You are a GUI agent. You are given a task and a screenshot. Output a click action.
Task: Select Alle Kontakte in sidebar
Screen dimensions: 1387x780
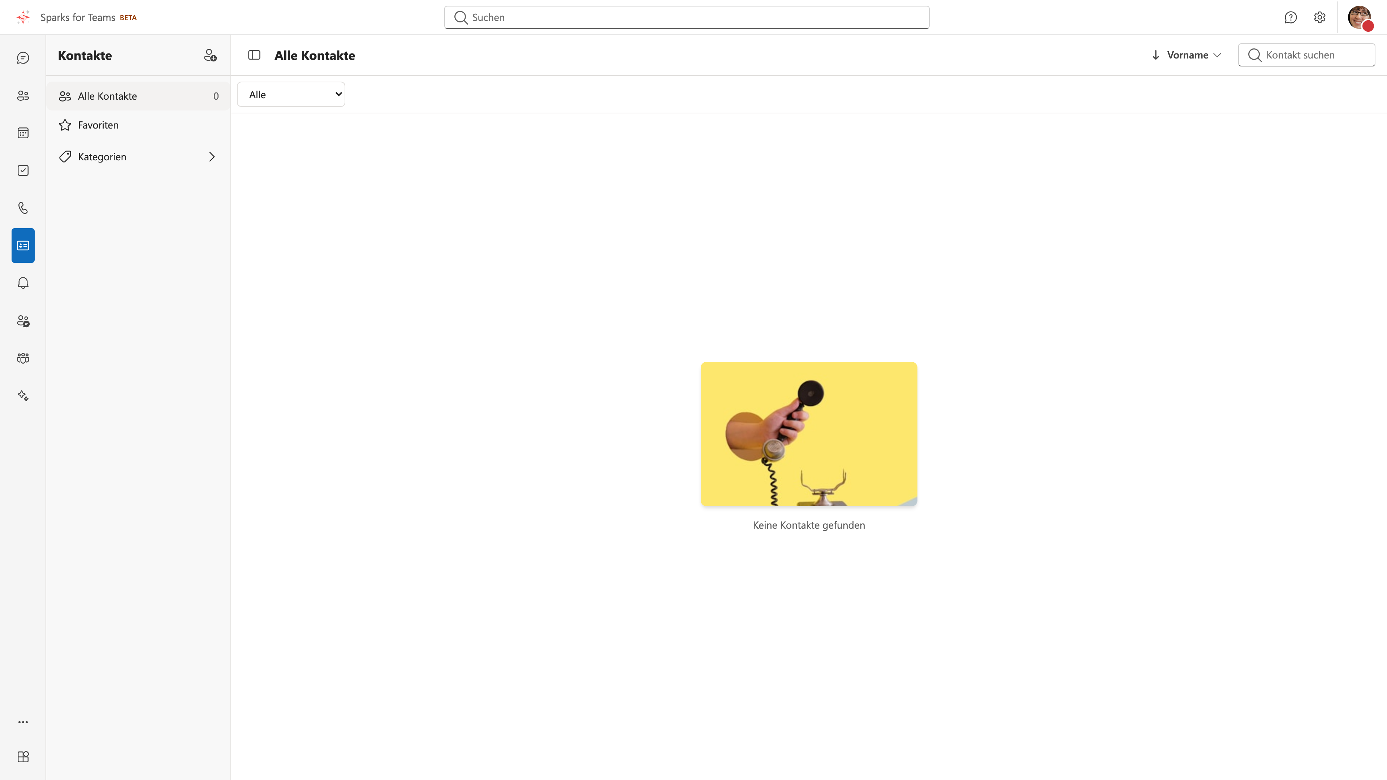[138, 96]
